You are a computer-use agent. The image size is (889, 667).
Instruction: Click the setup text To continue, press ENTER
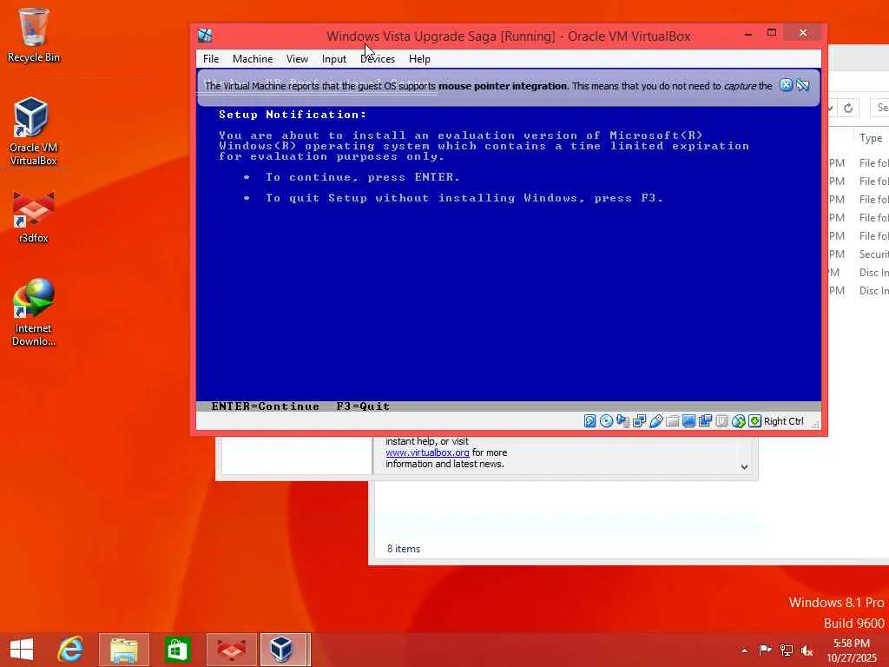coord(363,177)
